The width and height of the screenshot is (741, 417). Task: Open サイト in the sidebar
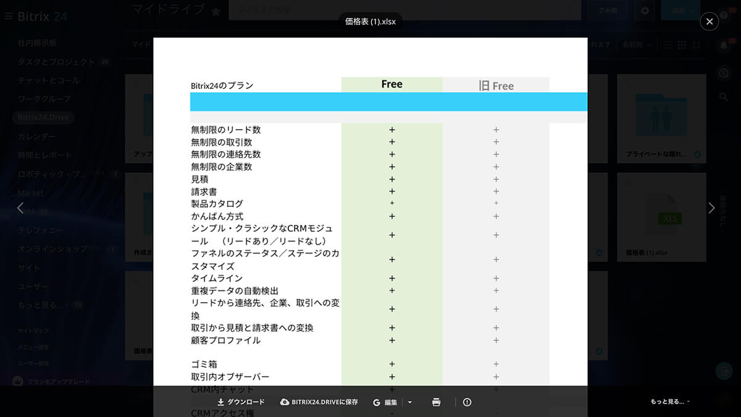(29, 267)
